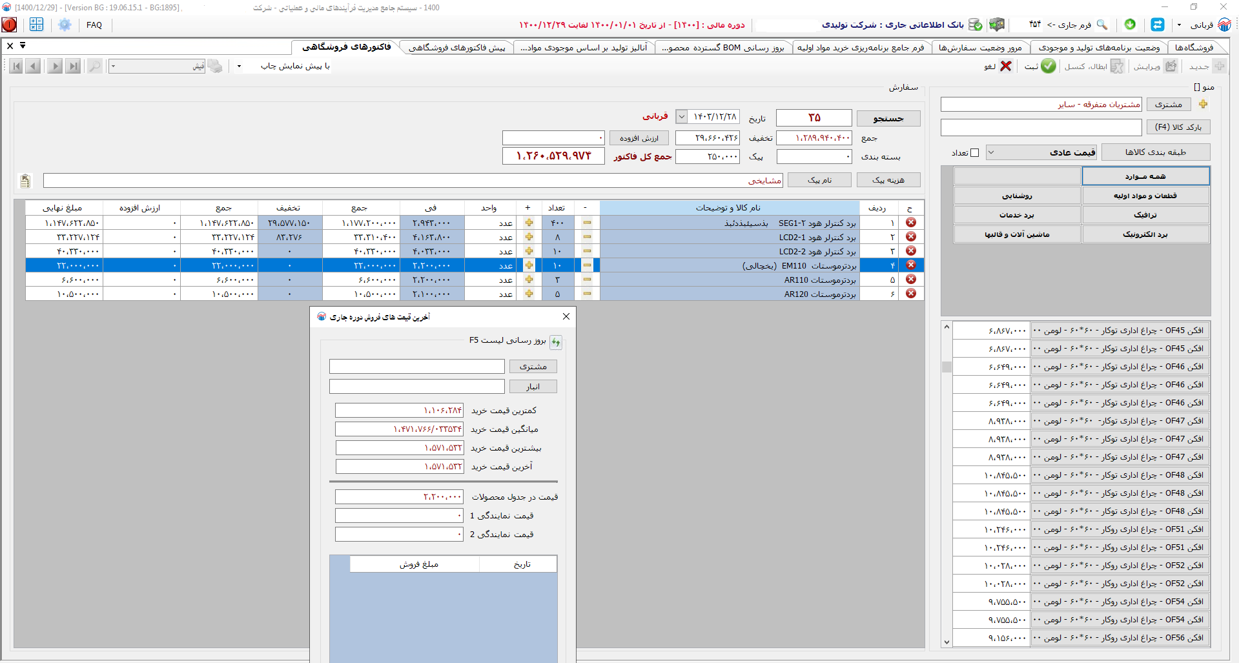This screenshot has height=663, width=1239.
Task: Open the settings gear icon
Action: (65, 25)
